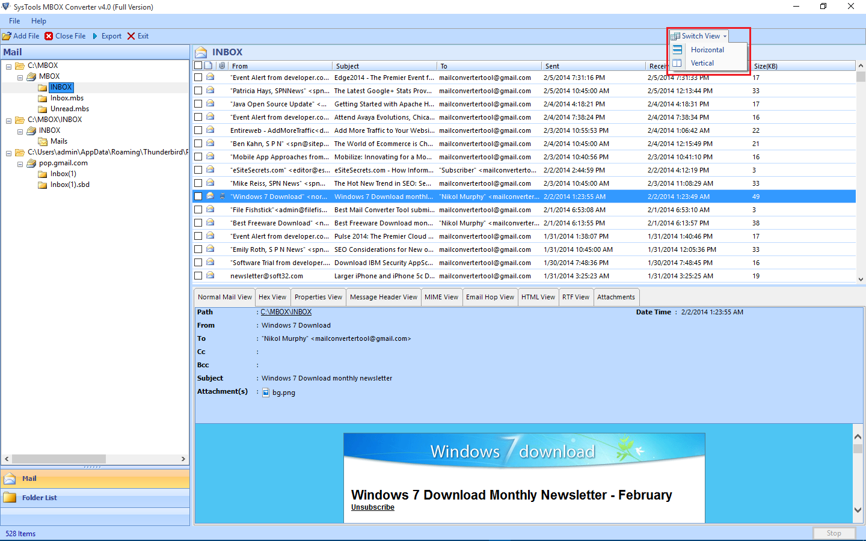Click envelope icon of Mike Reiss row
Viewport: 866px width, 541px height.
[x=210, y=183]
